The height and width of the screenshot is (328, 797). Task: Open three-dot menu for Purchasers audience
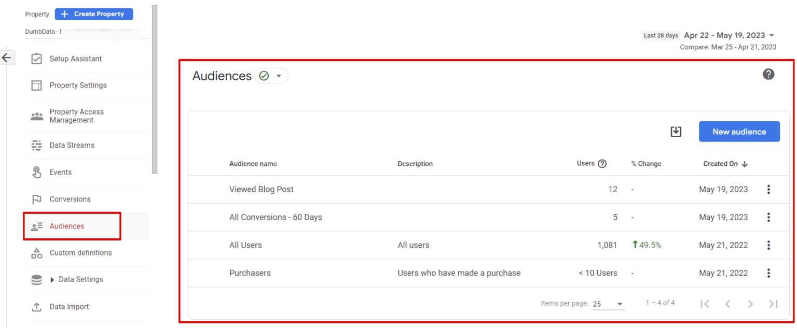768,273
